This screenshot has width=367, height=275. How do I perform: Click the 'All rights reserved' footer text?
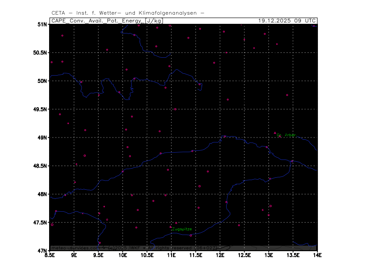tap(170, 248)
